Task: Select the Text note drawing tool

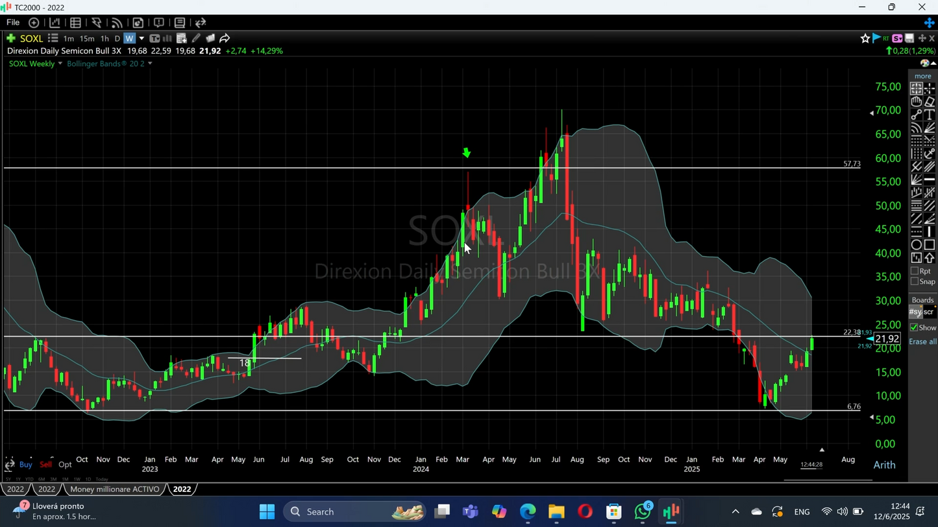Action: (929, 114)
